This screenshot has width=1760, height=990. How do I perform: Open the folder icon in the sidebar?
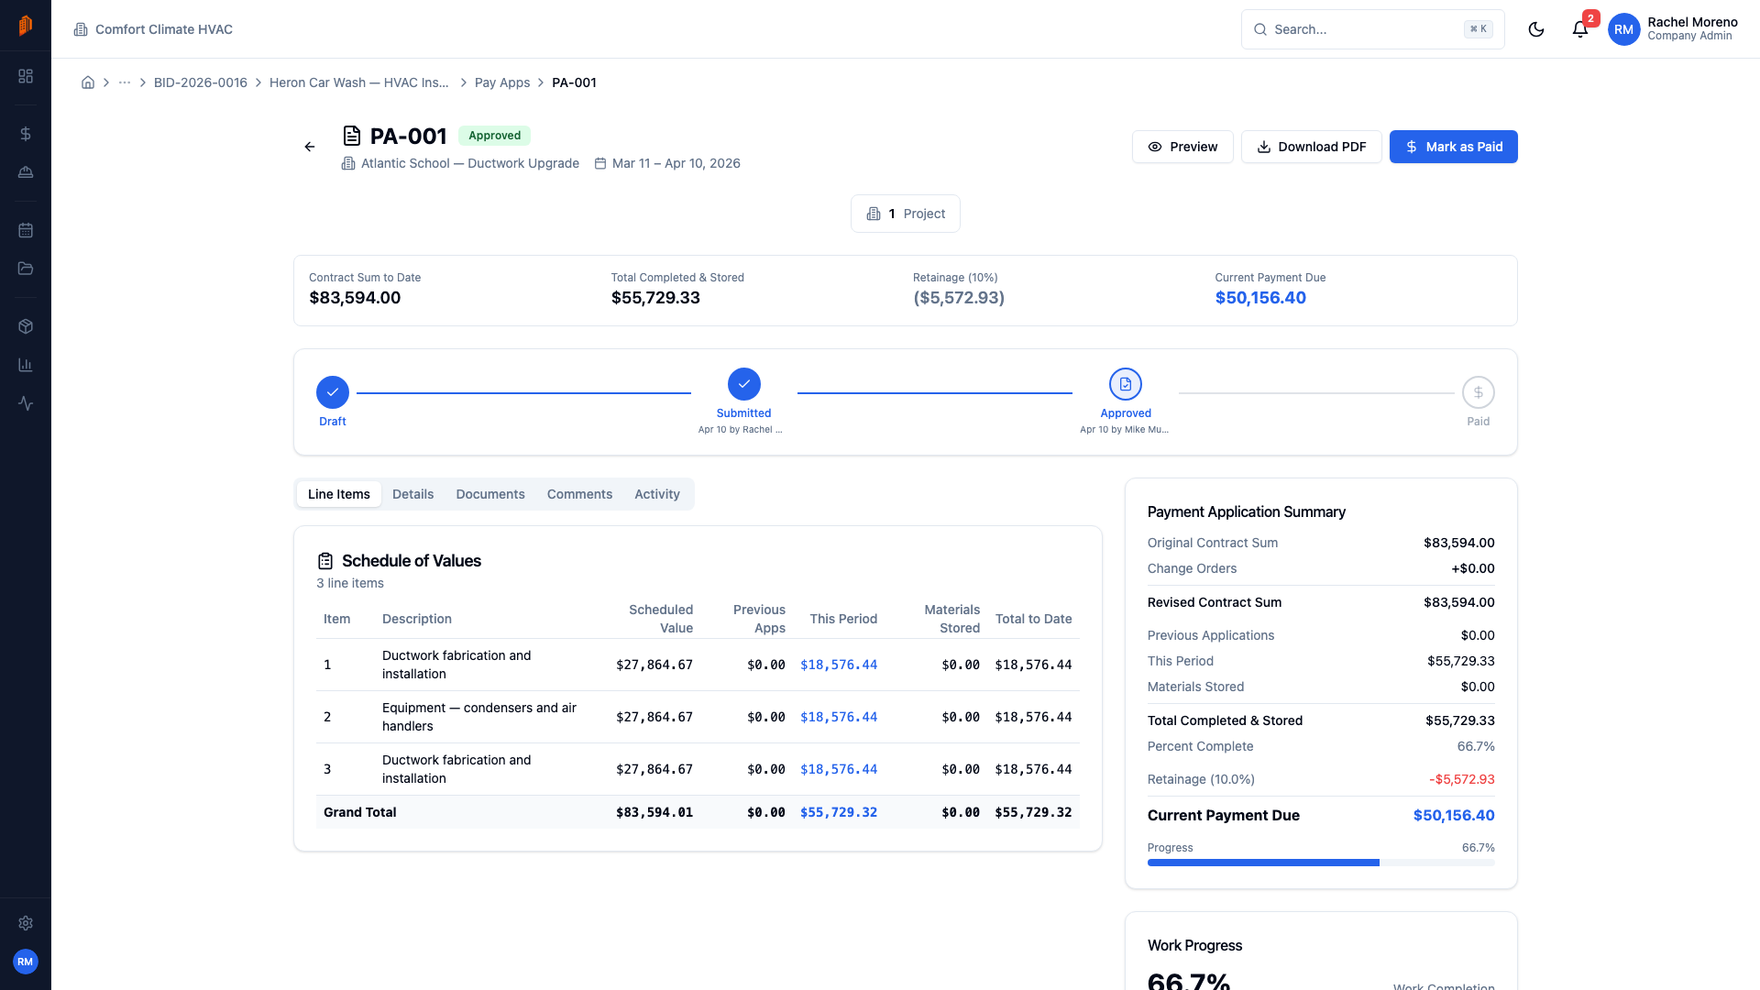pyautogui.click(x=26, y=269)
